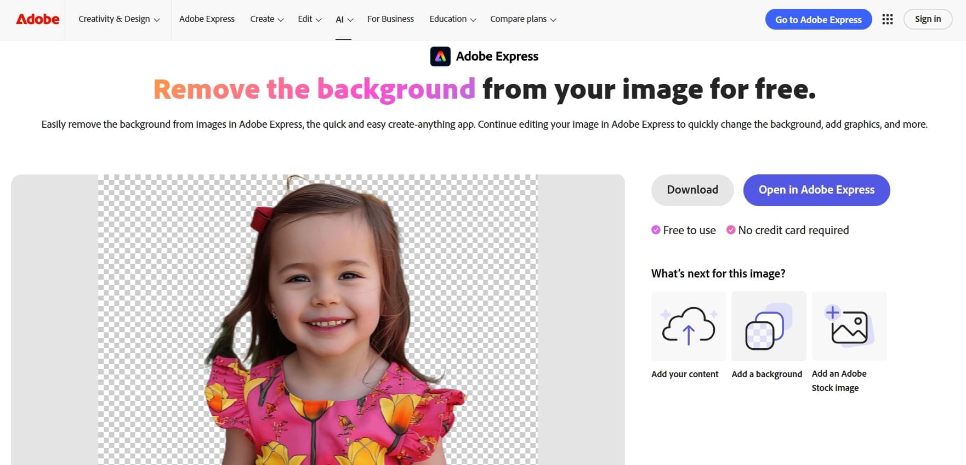Expand the Education menu

452,19
